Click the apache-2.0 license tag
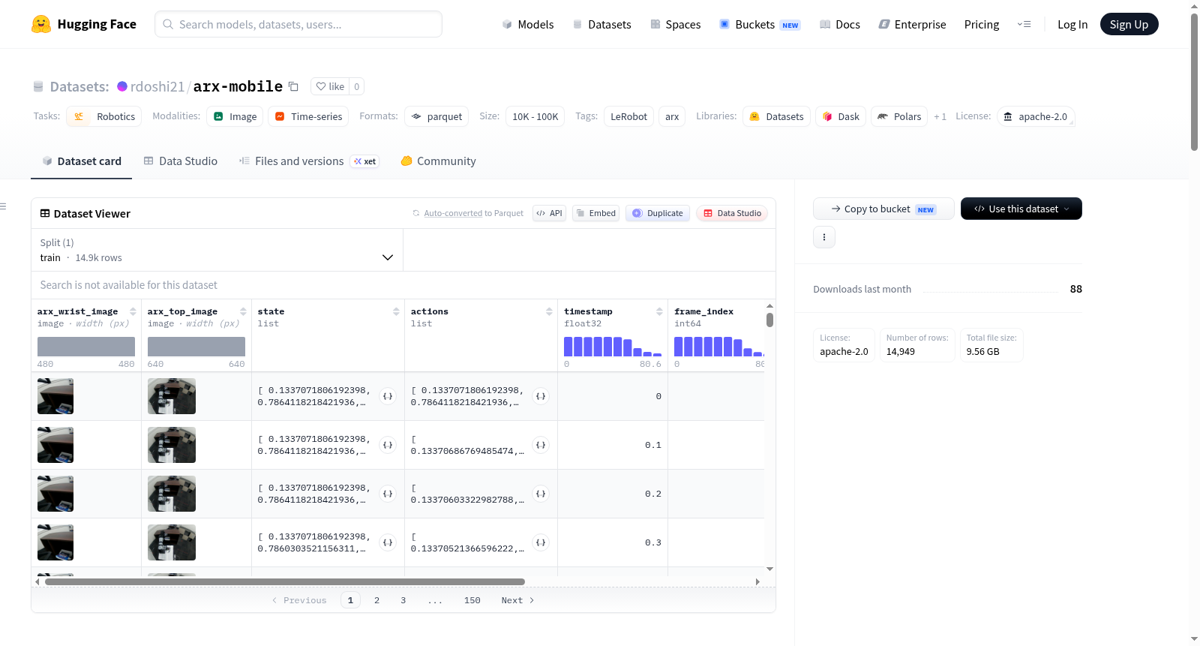The image size is (1200, 646). [1036, 116]
